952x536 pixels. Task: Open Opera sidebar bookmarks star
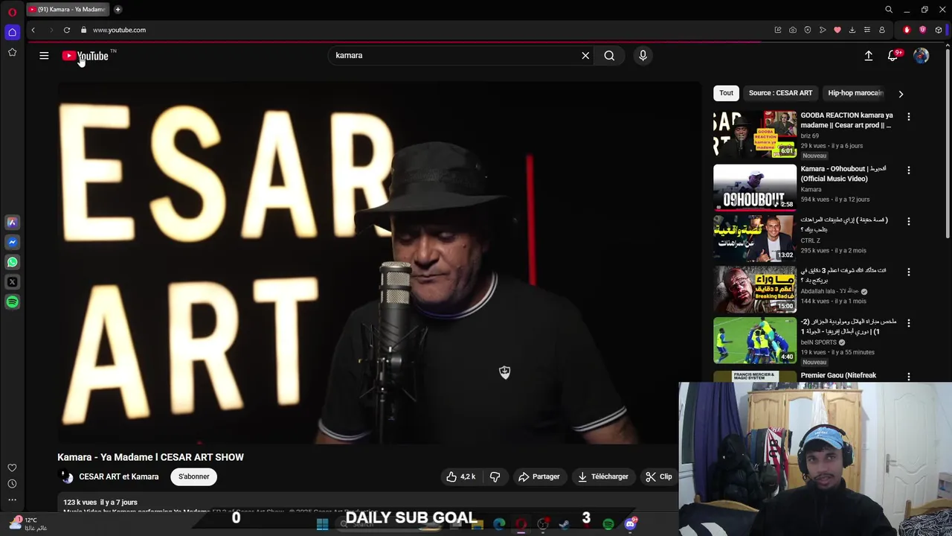[x=12, y=52]
